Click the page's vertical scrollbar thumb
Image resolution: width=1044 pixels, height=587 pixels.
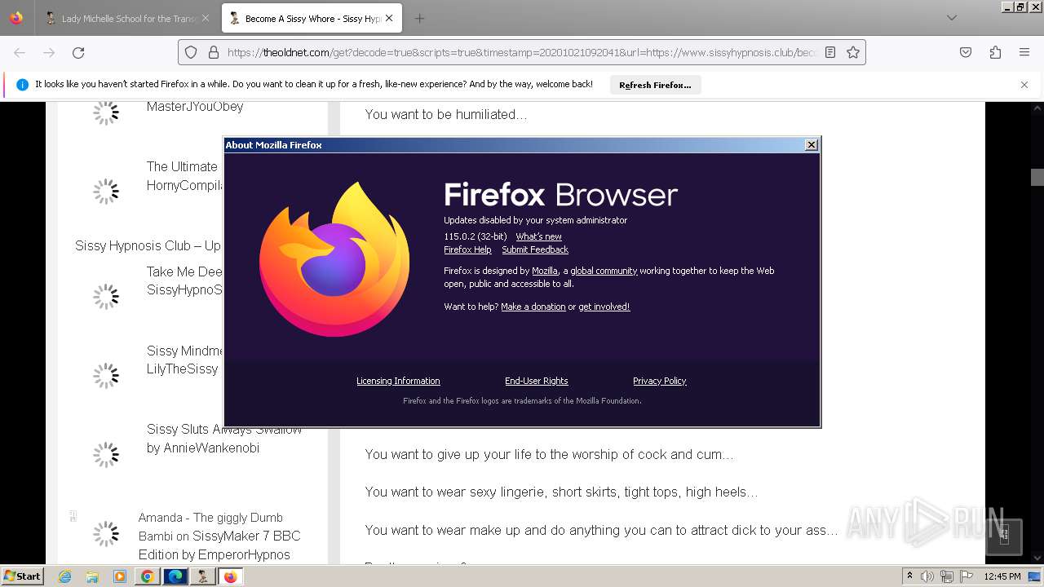click(1037, 177)
